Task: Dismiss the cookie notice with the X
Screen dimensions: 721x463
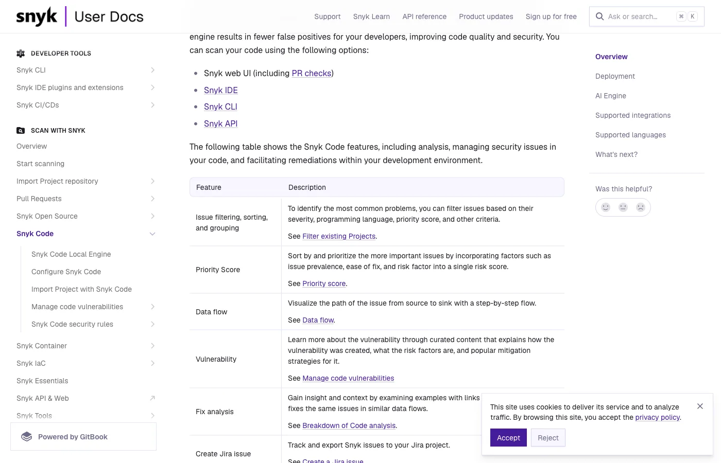Action: (700, 406)
